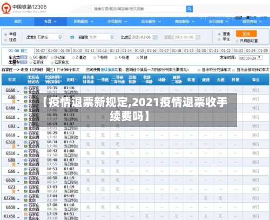Select the 01-10 date tab
270x220 pixels.
77,51
